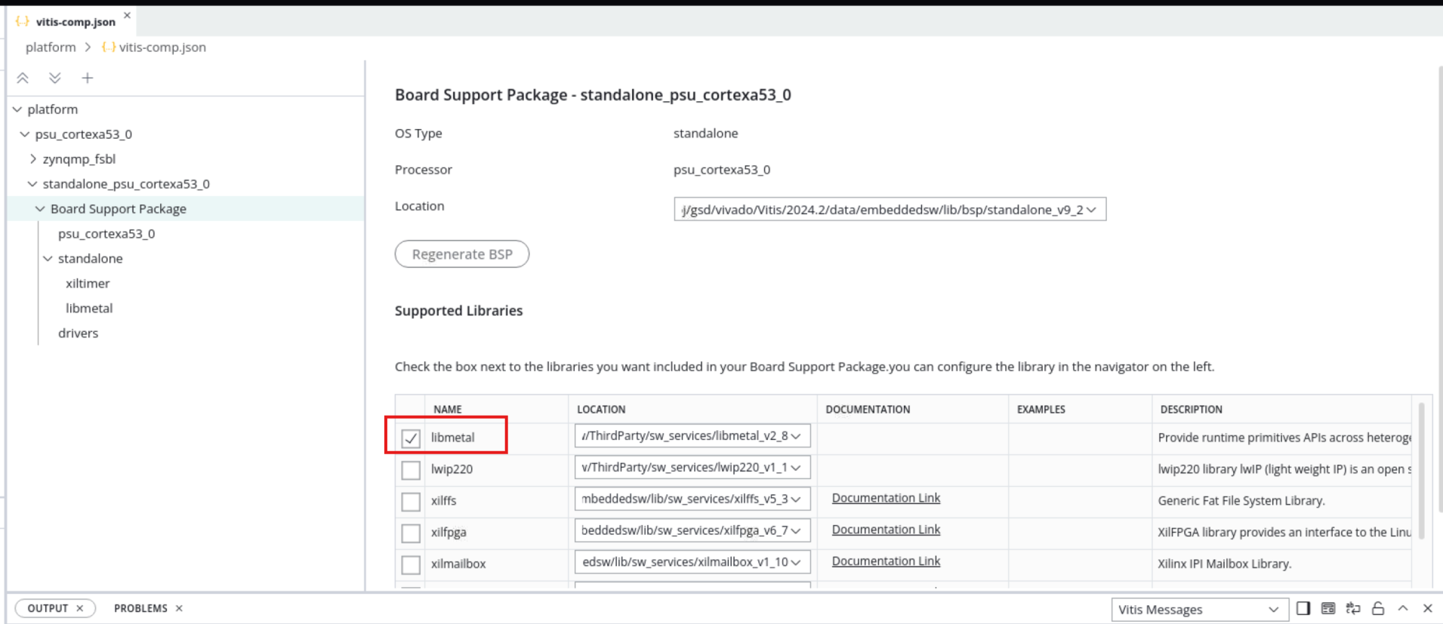Image resolution: width=1443 pixels, height=624 pixels.
Task: Enable the lwip220 library checkbox
Action: click(411, 469)
